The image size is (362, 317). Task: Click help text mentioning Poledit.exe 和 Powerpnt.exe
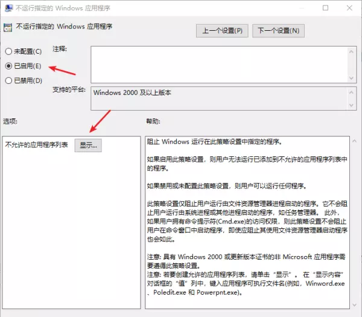point(195,292)
